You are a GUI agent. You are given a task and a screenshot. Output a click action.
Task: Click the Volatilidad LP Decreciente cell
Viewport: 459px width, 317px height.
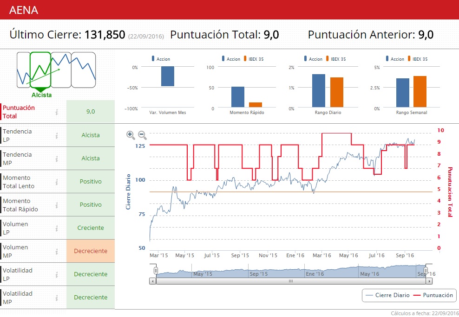point(91,274)
